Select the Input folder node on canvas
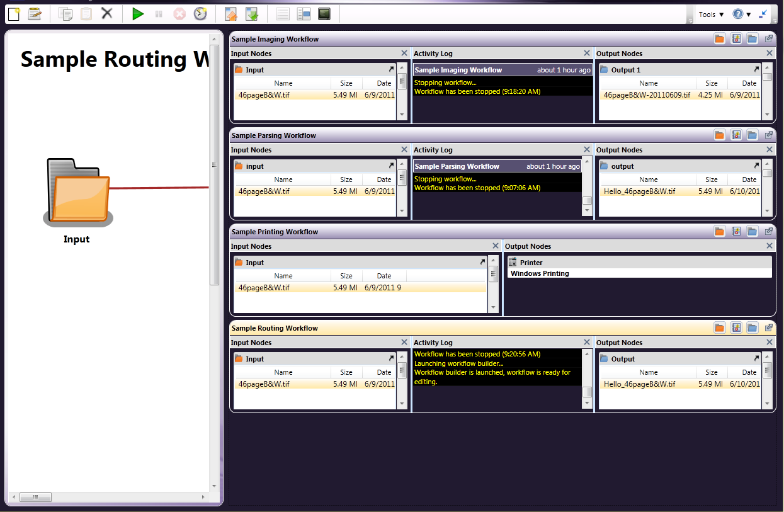This screenshot has width=784, height=512. click(x=77, y=200)
